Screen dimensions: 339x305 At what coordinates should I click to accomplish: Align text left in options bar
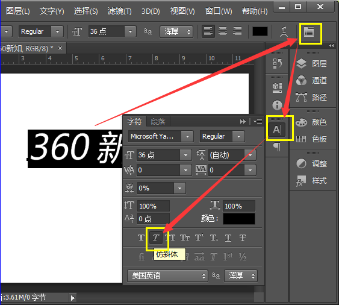208,31
